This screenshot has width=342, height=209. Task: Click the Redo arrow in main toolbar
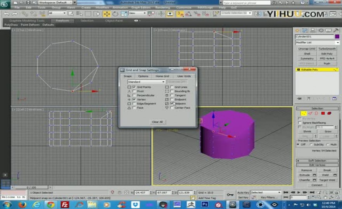(x=15, y=14)
